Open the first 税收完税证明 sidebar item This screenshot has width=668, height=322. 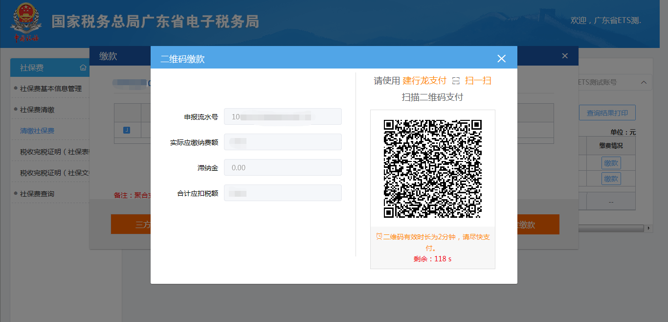(x=54, y=152)
